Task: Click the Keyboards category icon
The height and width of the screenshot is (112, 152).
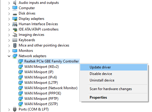Action: (x=15, y=40)
